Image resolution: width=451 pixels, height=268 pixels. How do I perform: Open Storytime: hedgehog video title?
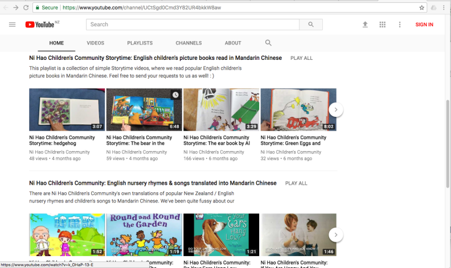coord(62,140)
